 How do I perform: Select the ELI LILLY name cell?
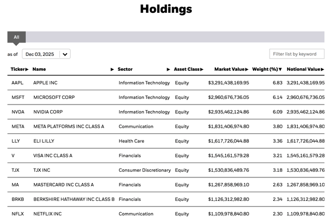tap(44, 141)
